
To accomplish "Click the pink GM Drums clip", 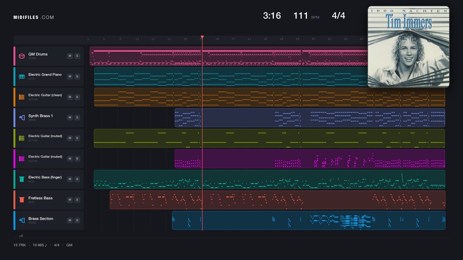I will [229, 56].
